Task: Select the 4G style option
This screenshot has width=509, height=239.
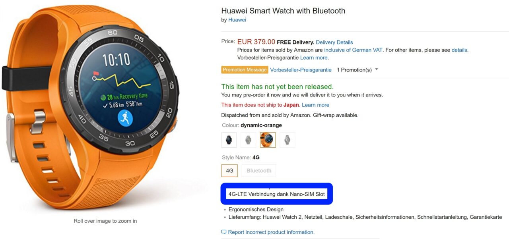Action: [x=229, y=171]
